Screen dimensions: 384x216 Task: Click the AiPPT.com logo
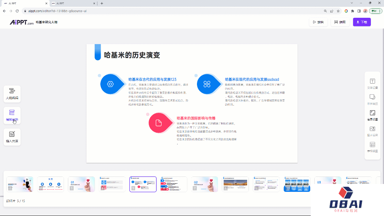tap(20, 22)
